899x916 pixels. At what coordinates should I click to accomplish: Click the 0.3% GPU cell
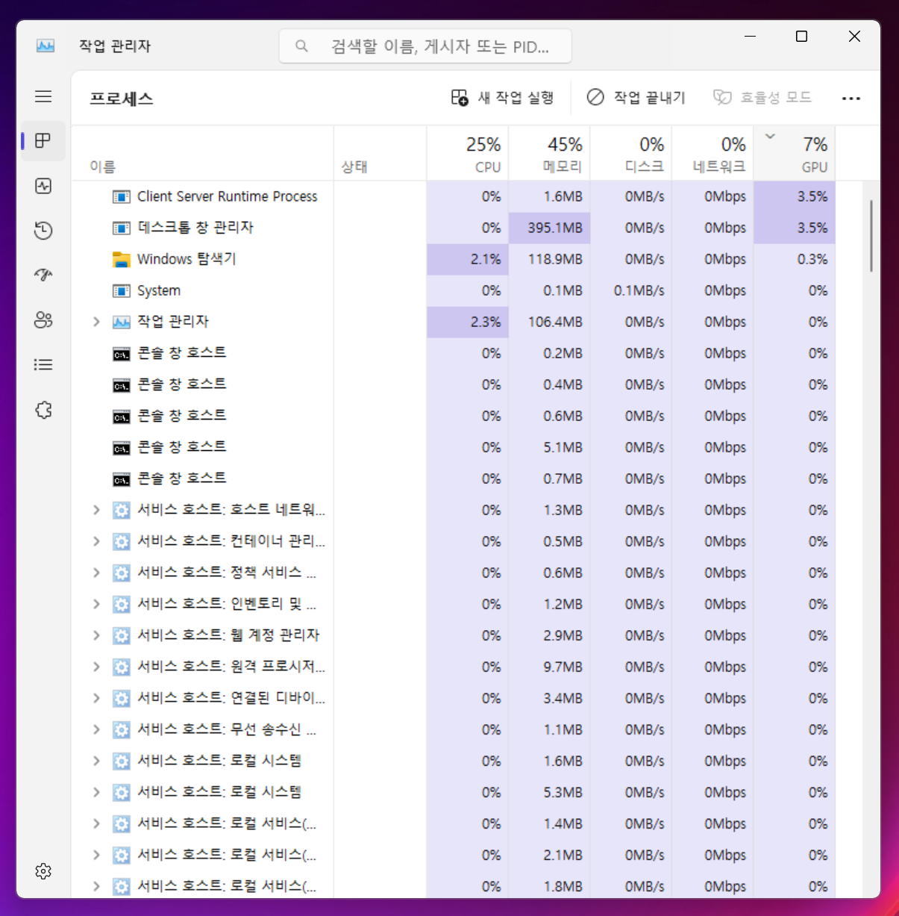coord(795,259)
